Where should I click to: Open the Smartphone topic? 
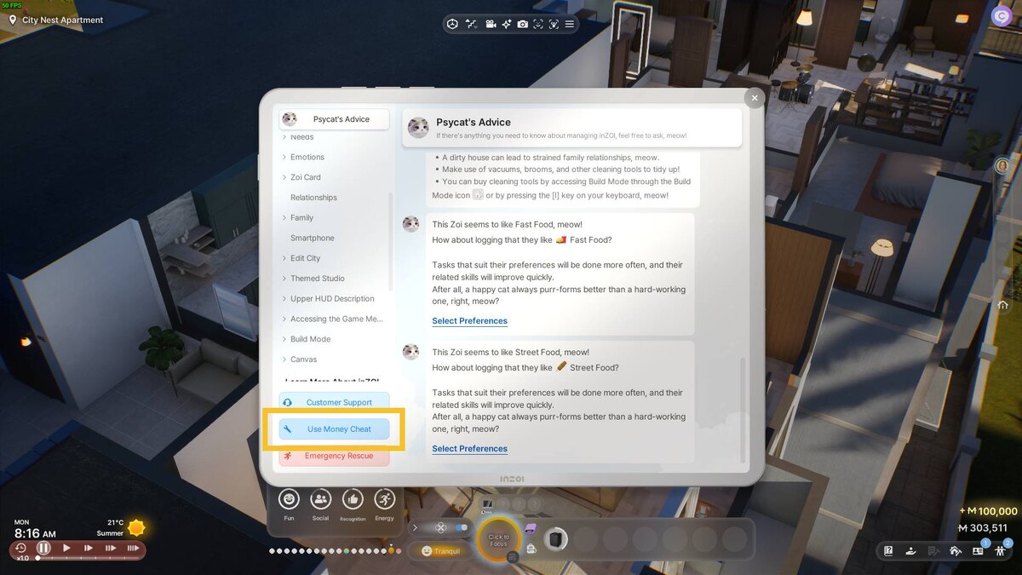(313, 238)
